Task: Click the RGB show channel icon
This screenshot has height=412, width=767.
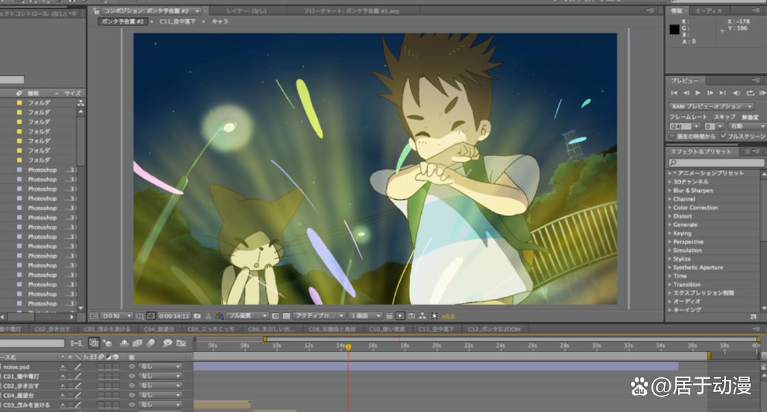Action: [x=219, y=316]
